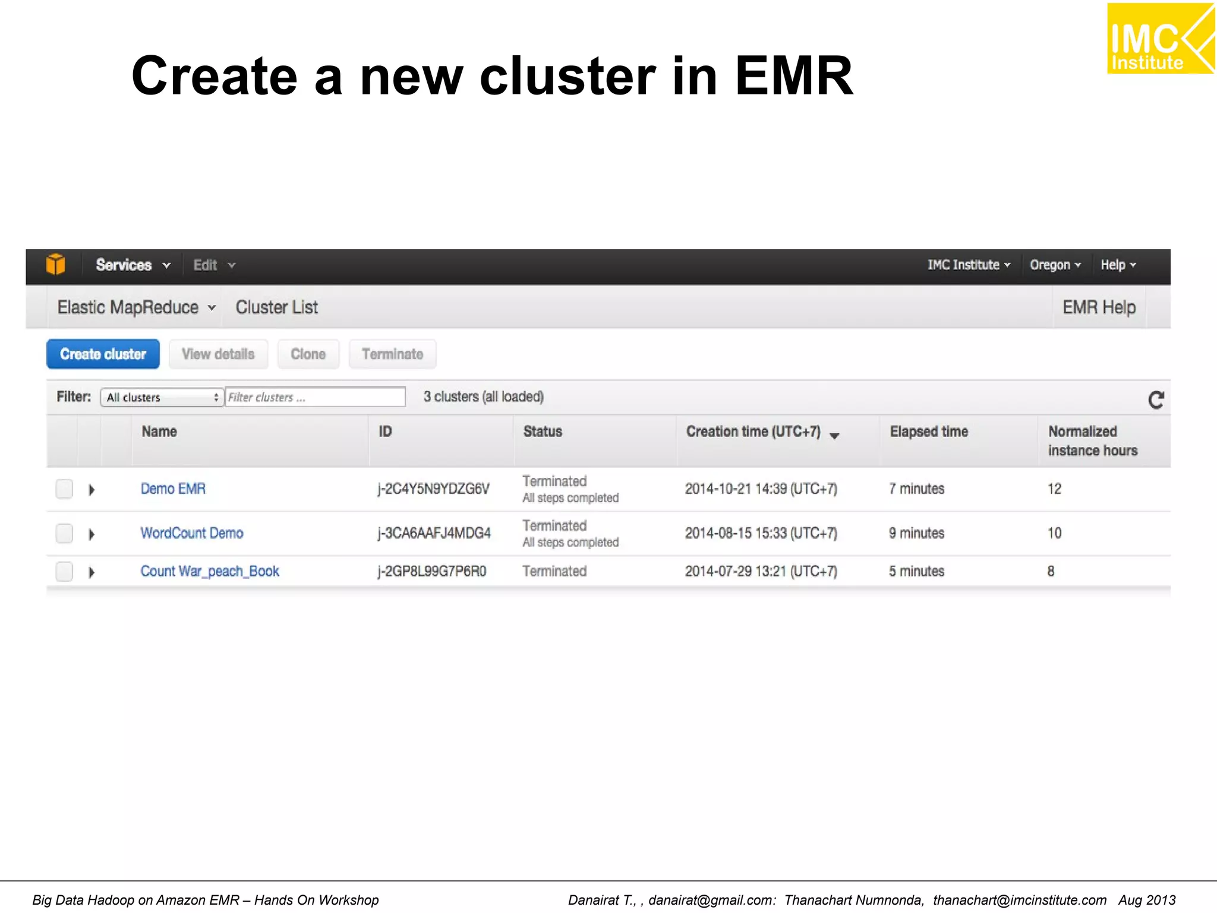The width and height of the screenshot is (1217, 913).
Task: Open the Demo EMR cluster link
Action: [173, 489]
